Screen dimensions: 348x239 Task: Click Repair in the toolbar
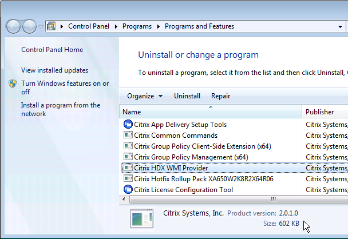coord(220,96)
